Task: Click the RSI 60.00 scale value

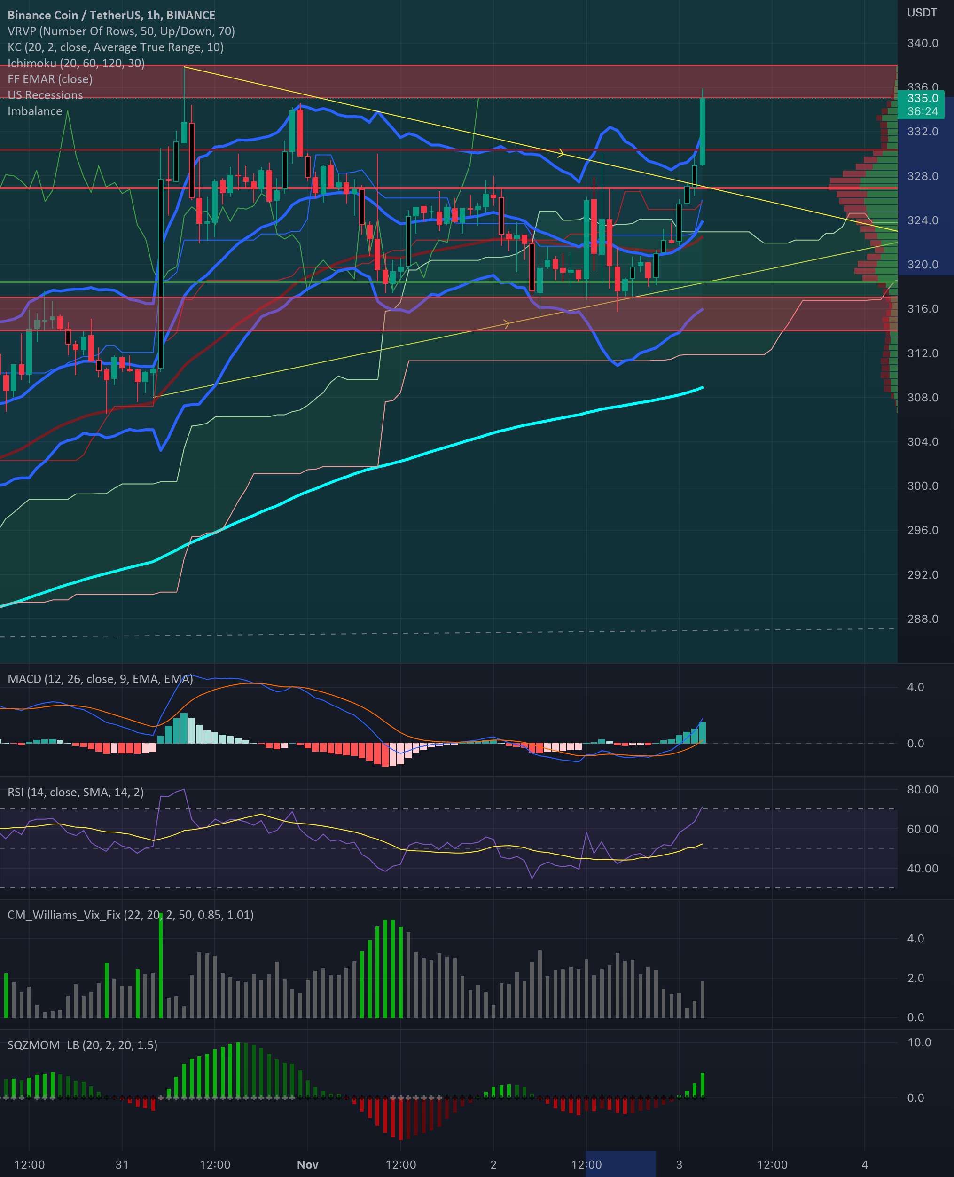Action: (x=923, y=829)
